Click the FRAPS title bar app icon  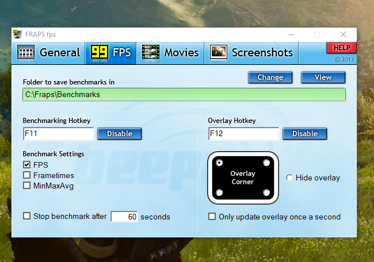[x=17, y=34]
